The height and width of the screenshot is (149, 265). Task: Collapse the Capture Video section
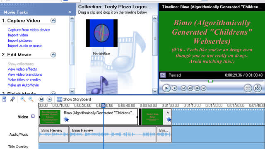tap(53, 21)
